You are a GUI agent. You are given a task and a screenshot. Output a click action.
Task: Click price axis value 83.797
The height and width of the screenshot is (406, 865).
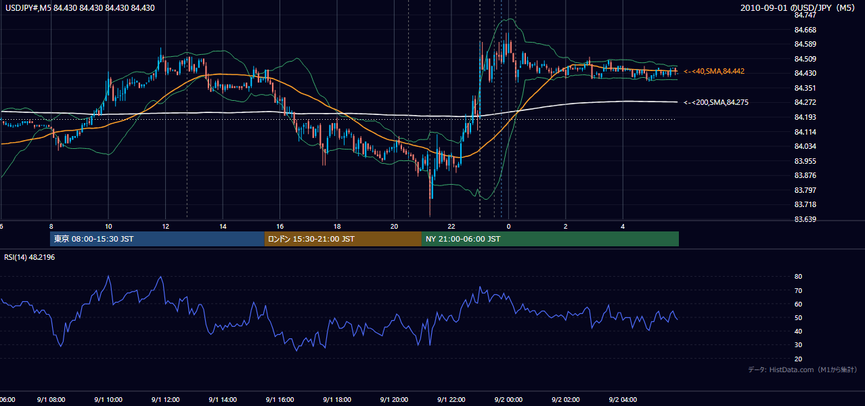pos(805,190)
